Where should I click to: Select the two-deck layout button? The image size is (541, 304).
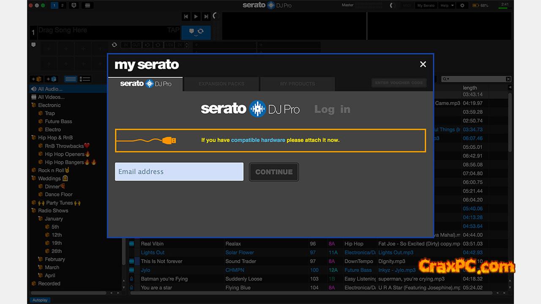(x=63, y=5)
